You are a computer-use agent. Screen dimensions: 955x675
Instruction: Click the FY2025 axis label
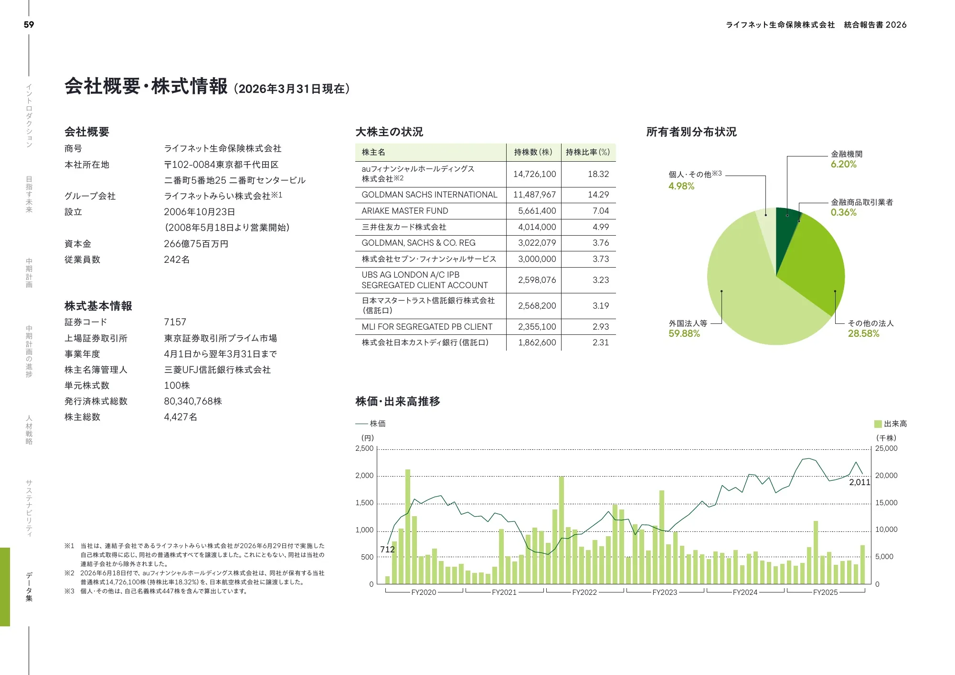point(825,592)
